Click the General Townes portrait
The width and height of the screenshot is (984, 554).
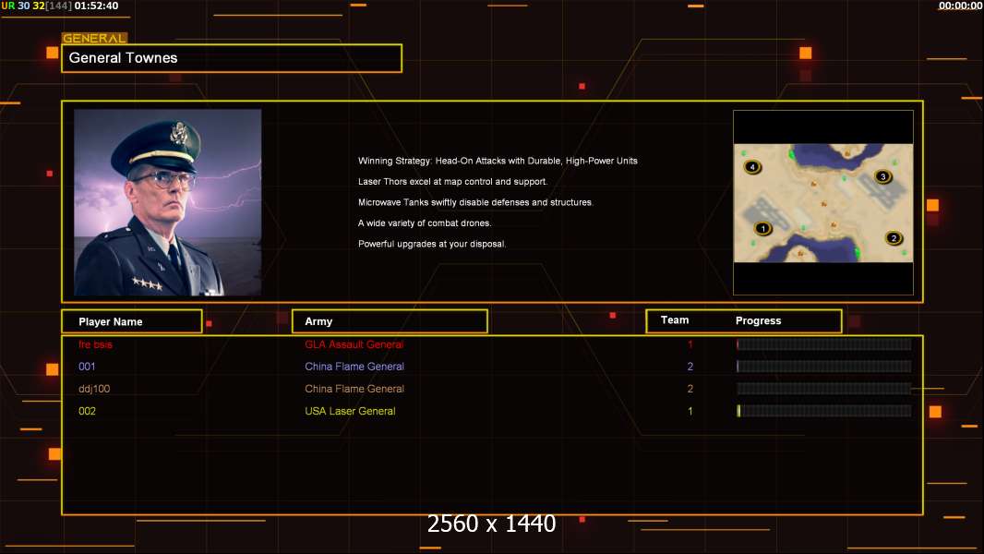click(168, 202)
